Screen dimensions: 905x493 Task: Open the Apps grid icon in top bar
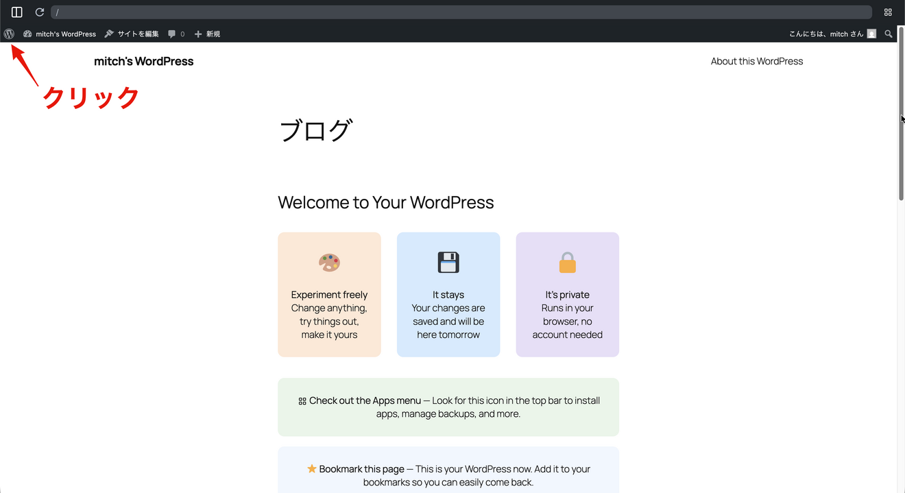pyautogui.click(x=888, y=12)
